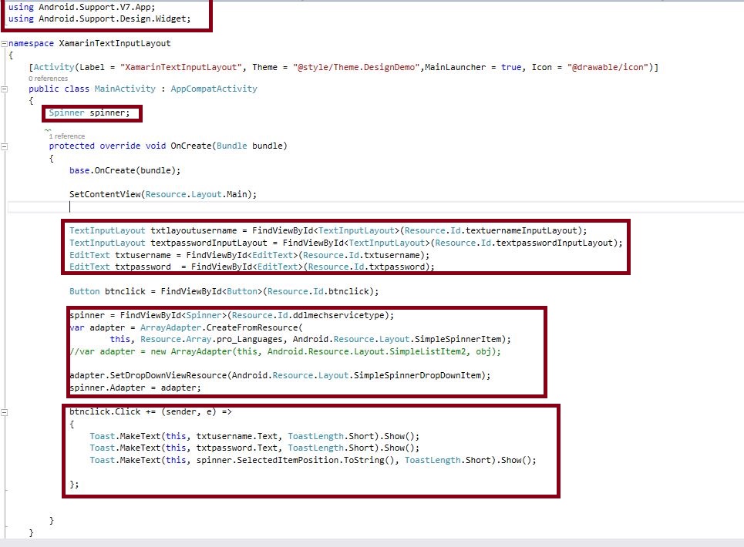Click the Toast showing txtusername.Text
This screenshot has height=547, width=744.
[x=254, y=436]
